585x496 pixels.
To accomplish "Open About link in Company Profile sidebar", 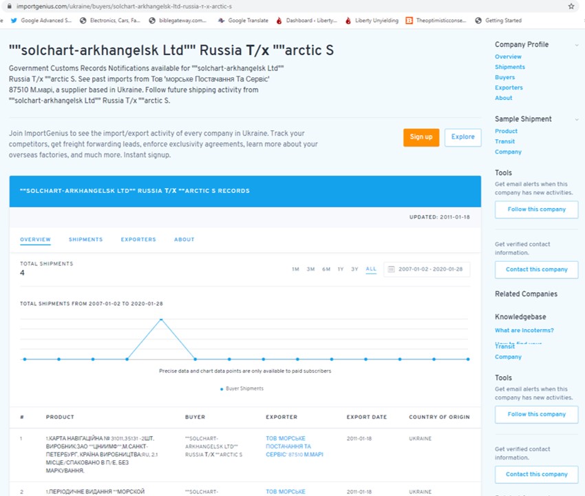I will tap(504, 98).
